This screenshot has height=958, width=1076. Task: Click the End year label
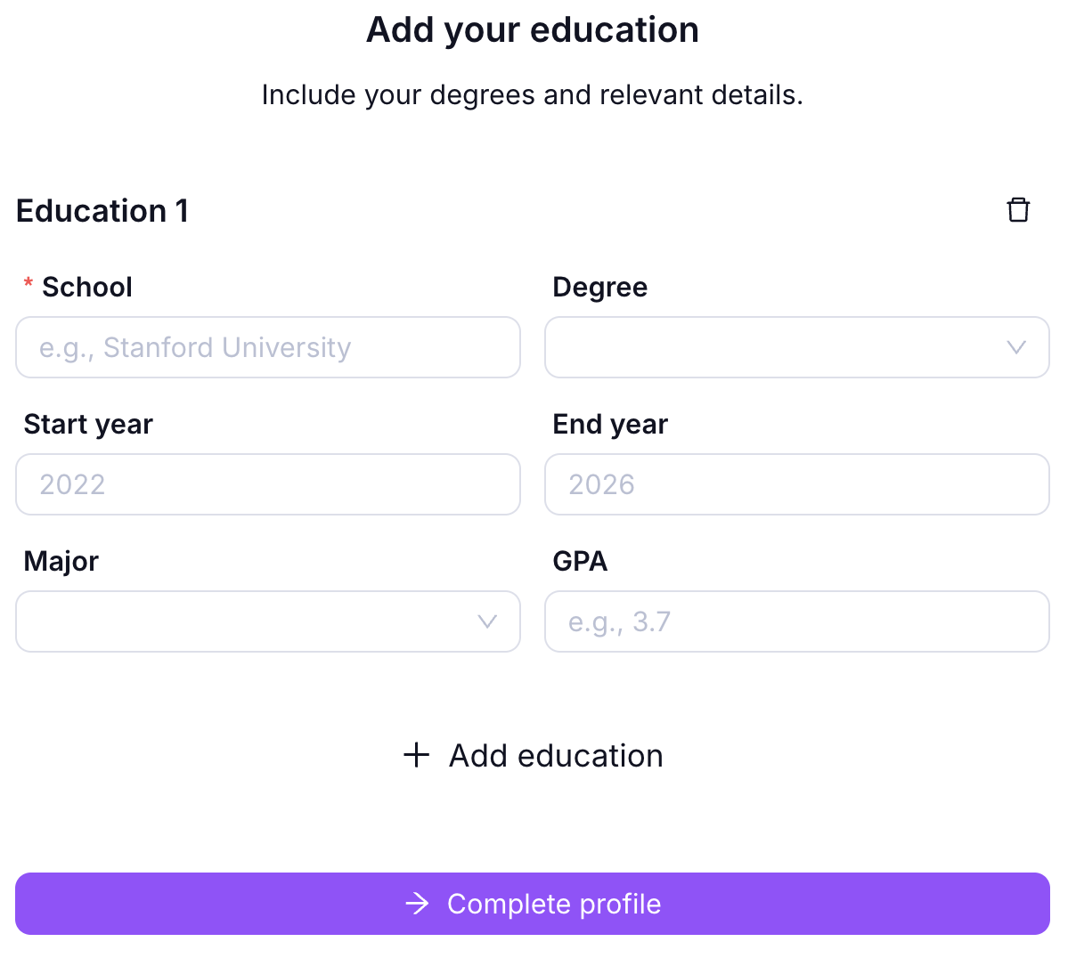tap(610, 424)
